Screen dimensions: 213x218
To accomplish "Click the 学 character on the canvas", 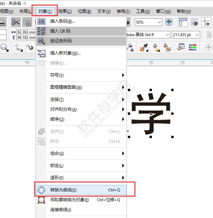I will [x=151, y=113].
